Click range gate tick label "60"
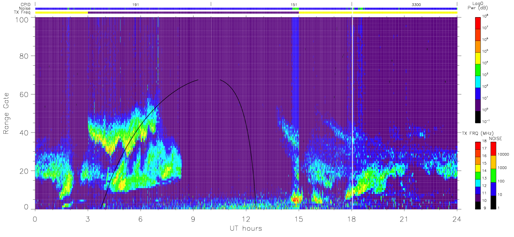The width and height of the screenshot is (514, 237). pos(24,94)
